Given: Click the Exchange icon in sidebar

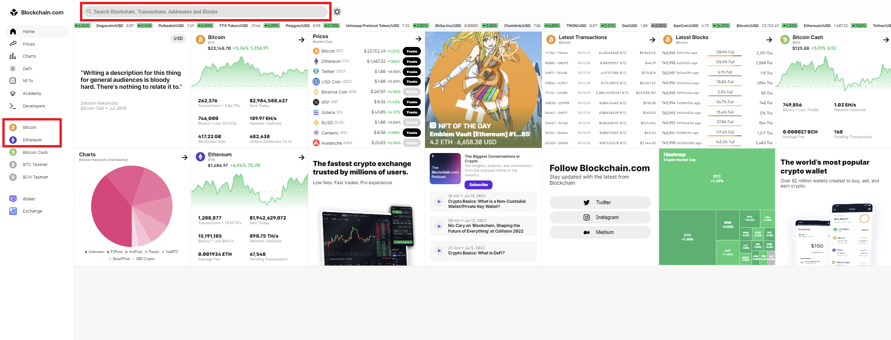Looking at the screenshot, I should click(13, 211).
